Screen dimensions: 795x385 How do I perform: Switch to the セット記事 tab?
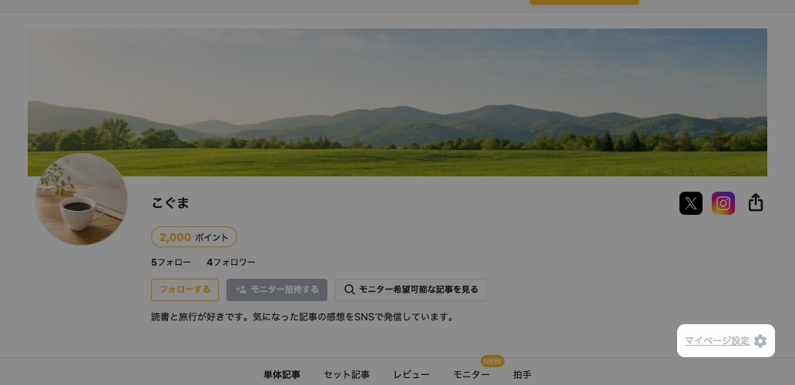tap(347, 375)
